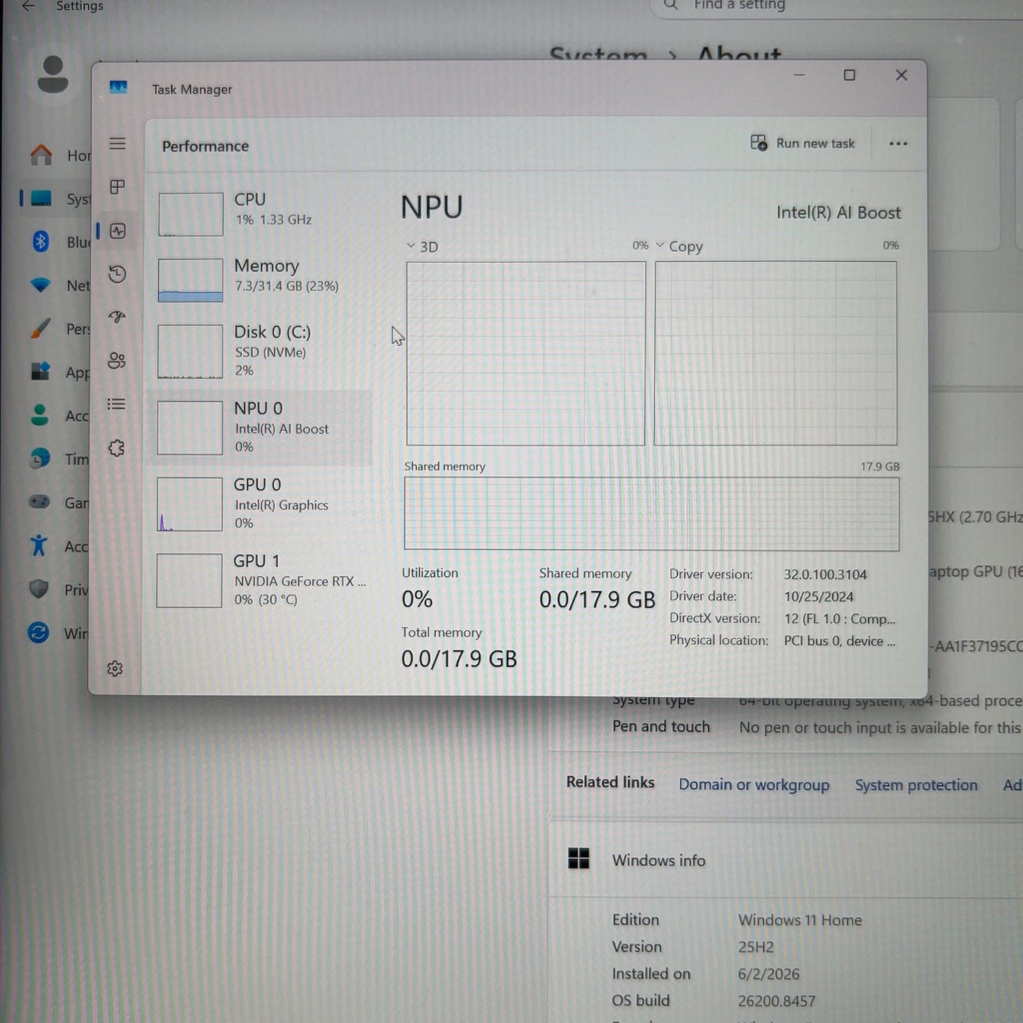Click the Installed on date 6/2/2026
Image resolution: width=1023 pixels, height=1023 pixels.
pos(768,974)
